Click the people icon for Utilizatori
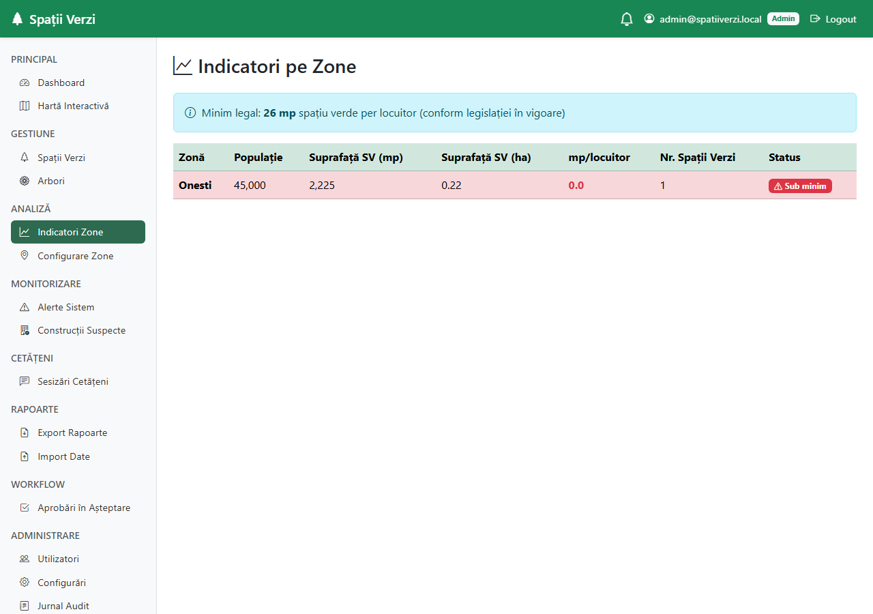The height and width of the screenshot is (614, 873). click(25, 559)
